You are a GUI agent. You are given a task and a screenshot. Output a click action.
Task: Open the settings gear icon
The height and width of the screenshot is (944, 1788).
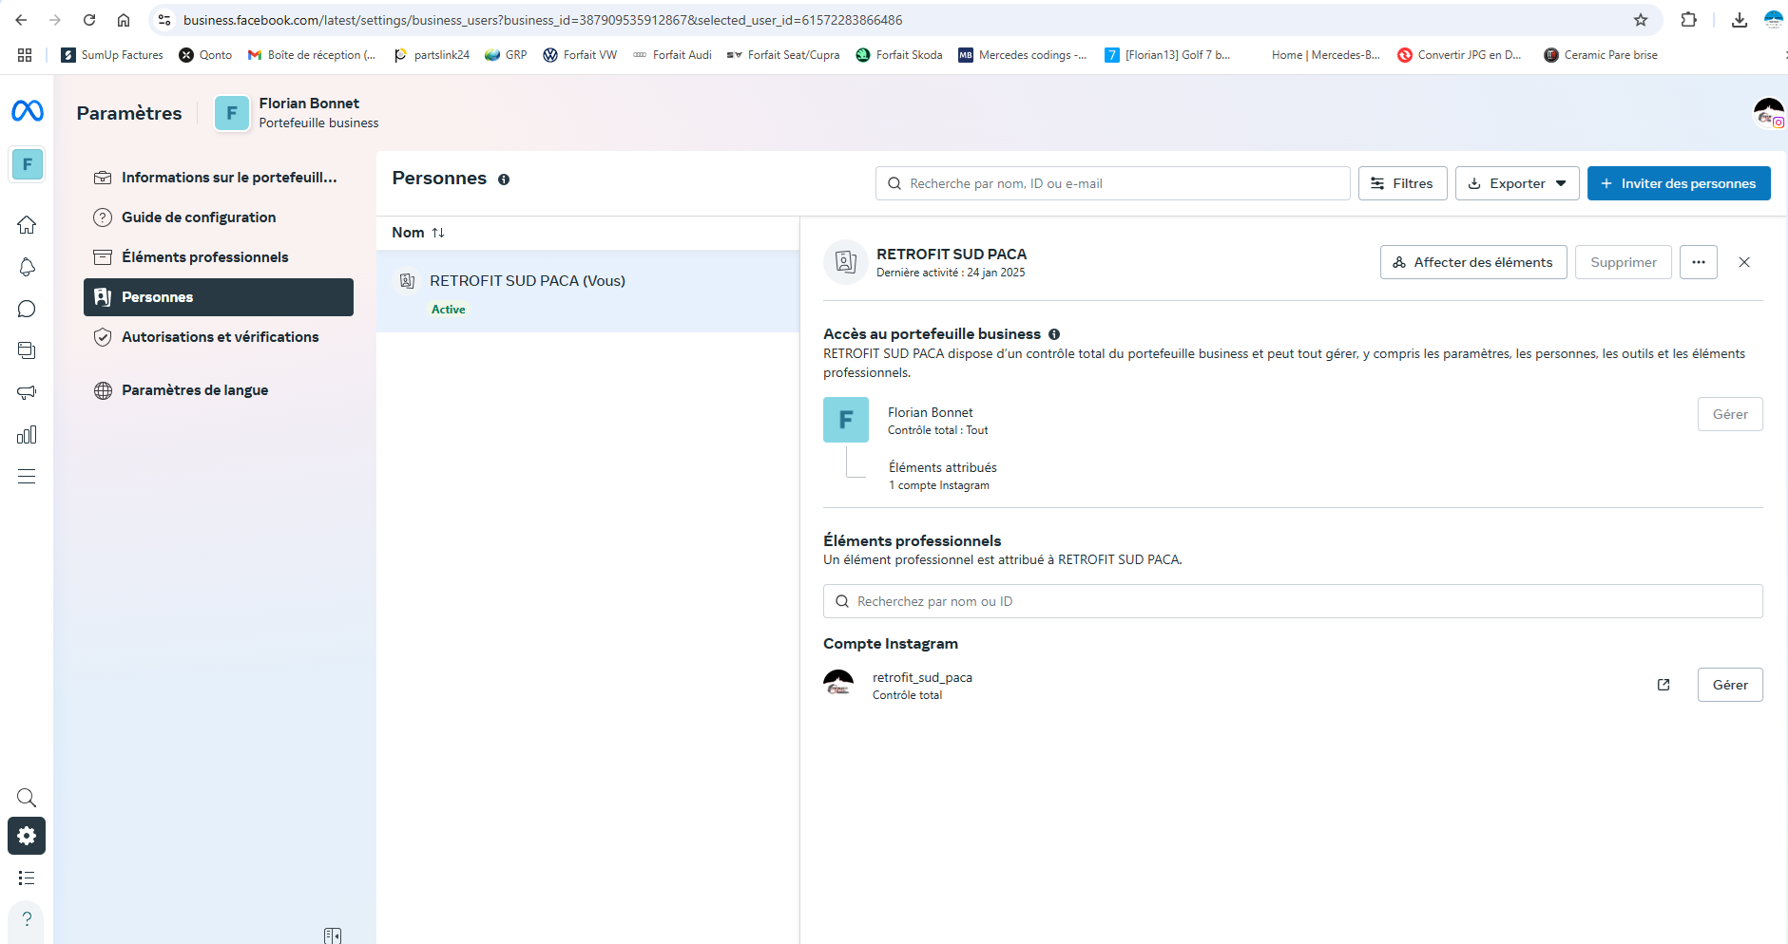27,836
